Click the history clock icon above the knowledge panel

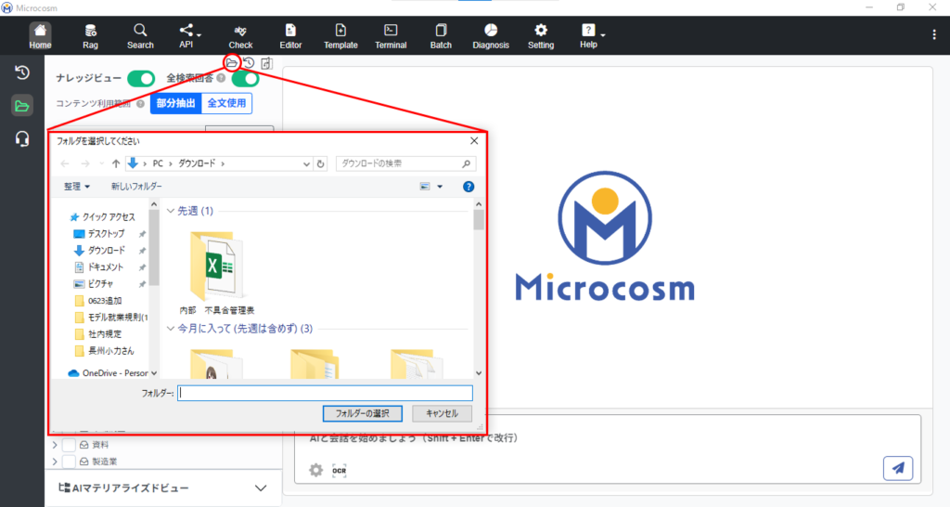249,62
